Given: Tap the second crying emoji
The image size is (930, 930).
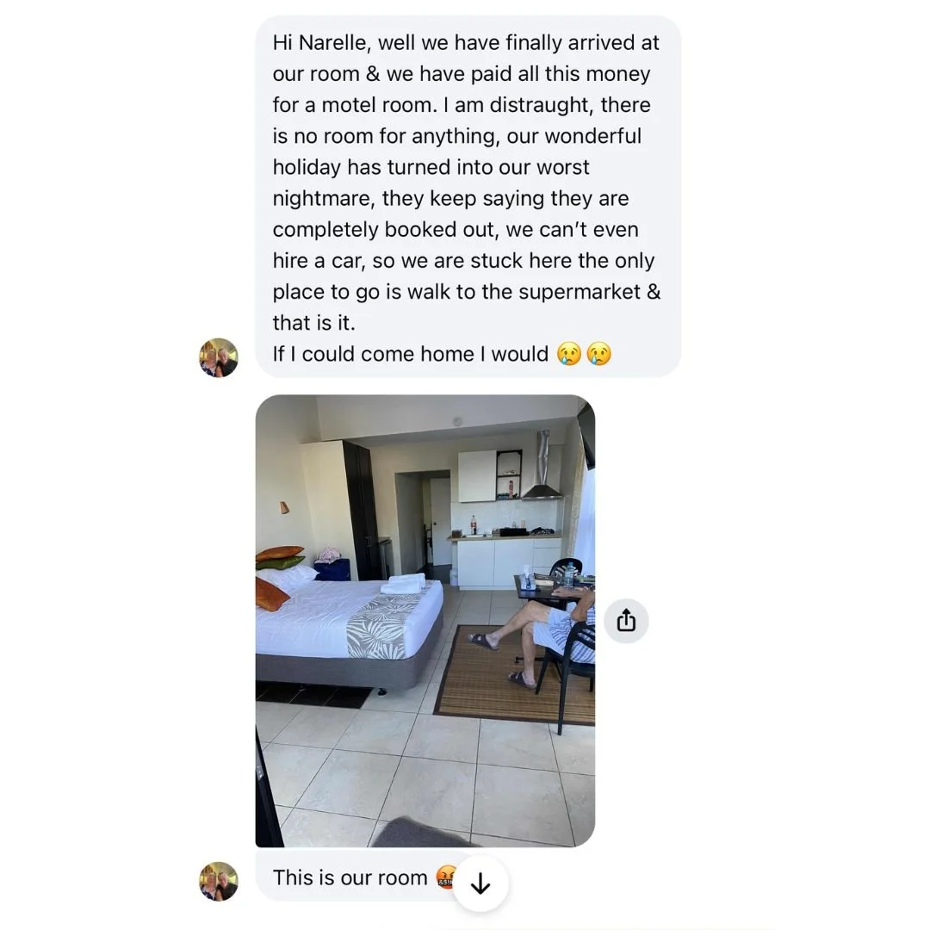Looking at the screenshot, I should point(599,354).
